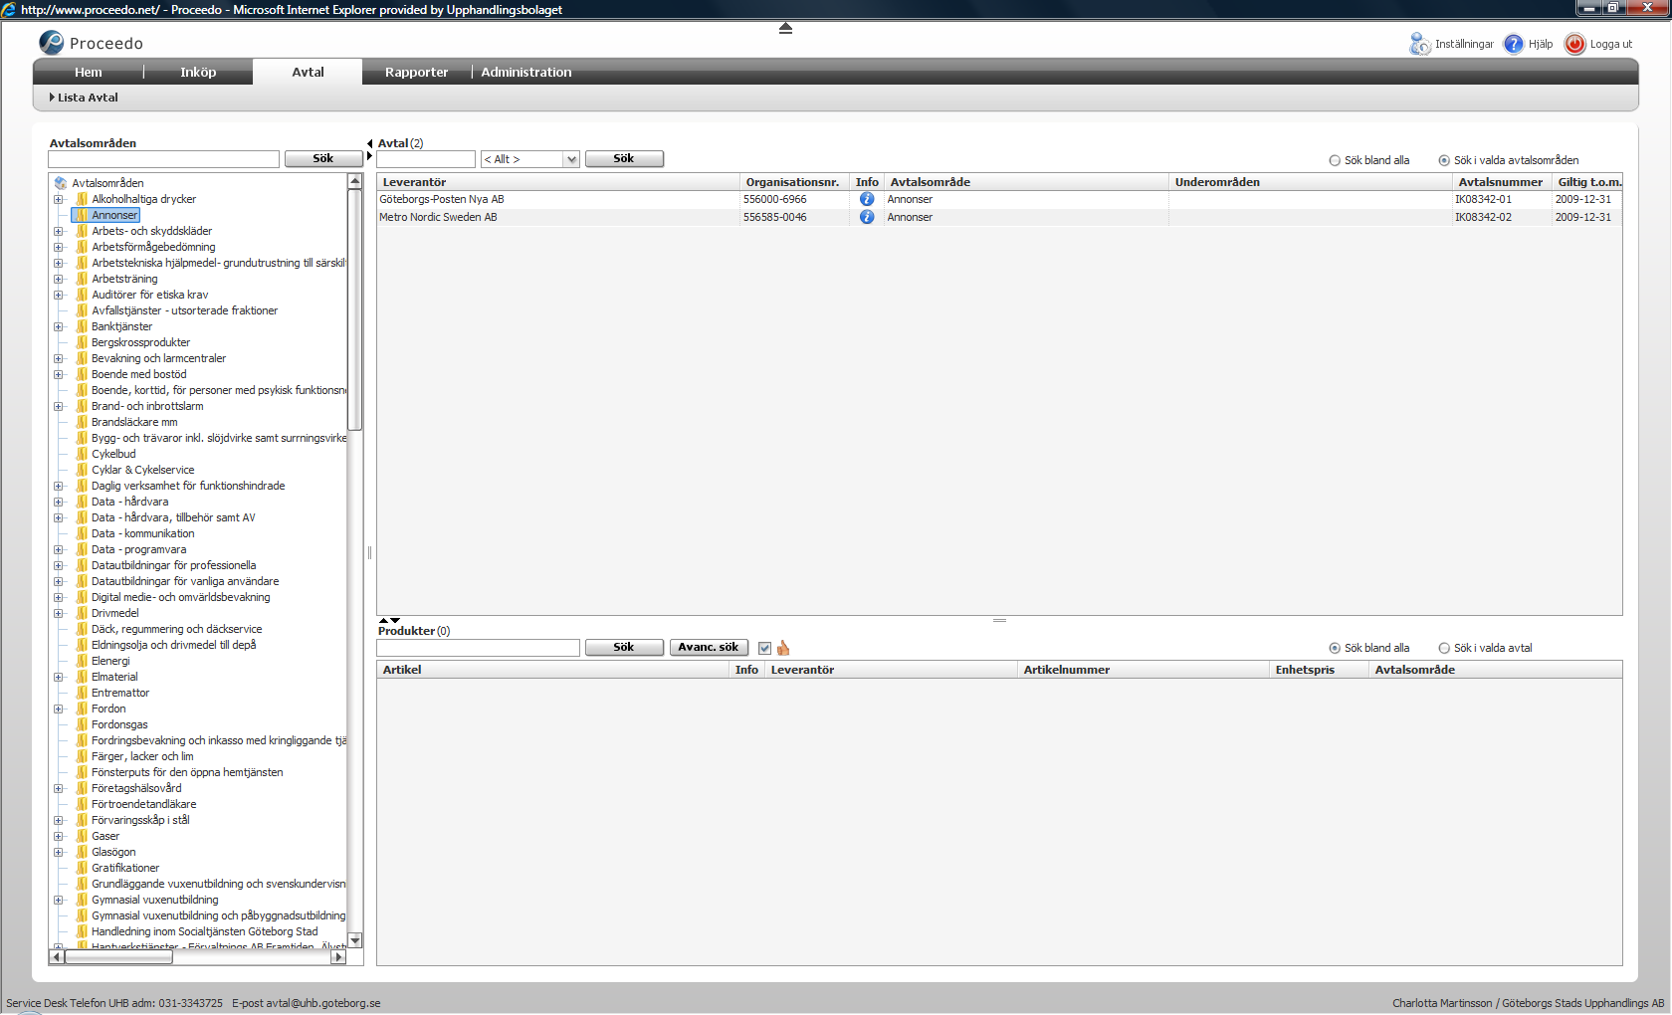
Task: Expand the Fordon tree node
Action: coord(58,709)
